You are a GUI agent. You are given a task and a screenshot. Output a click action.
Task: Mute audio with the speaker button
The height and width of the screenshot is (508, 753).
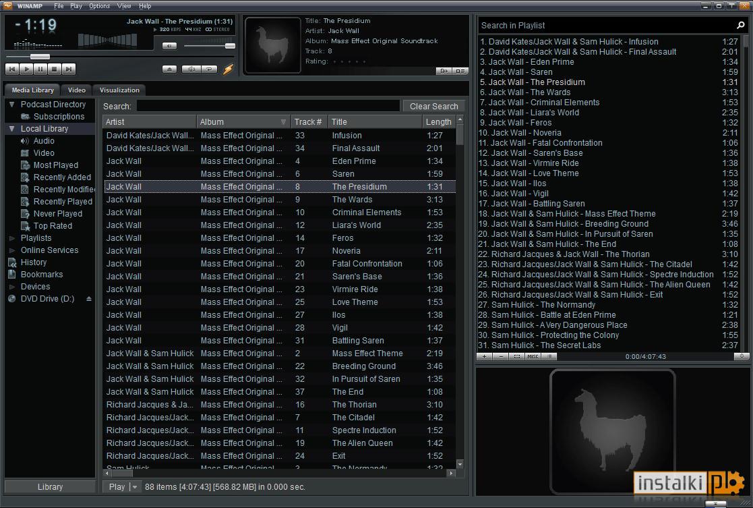click(x=169, y=46)
